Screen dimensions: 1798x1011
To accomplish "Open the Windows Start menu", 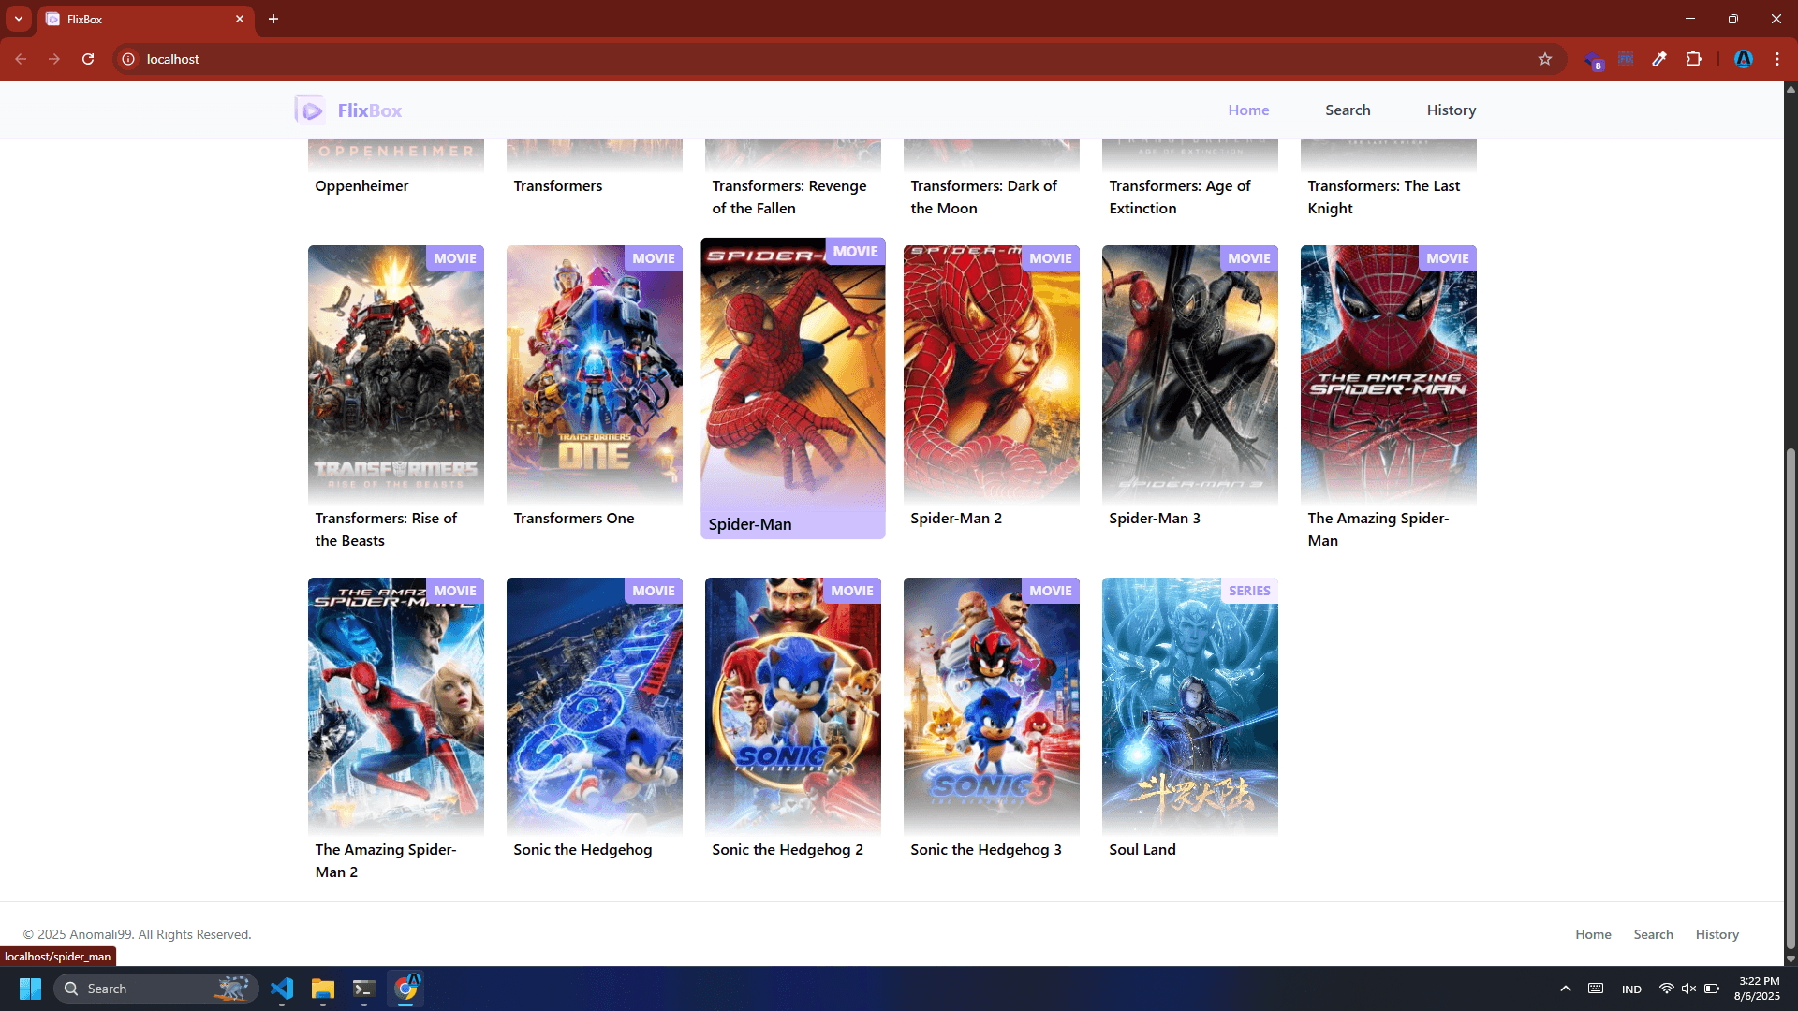I will pos(30,989).
